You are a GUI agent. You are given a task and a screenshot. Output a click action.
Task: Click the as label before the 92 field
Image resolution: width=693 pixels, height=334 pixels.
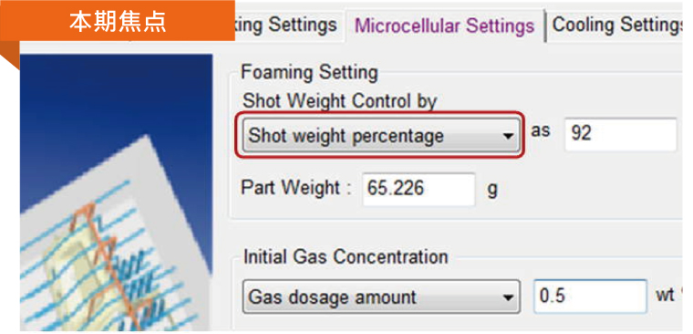point(540,131)
